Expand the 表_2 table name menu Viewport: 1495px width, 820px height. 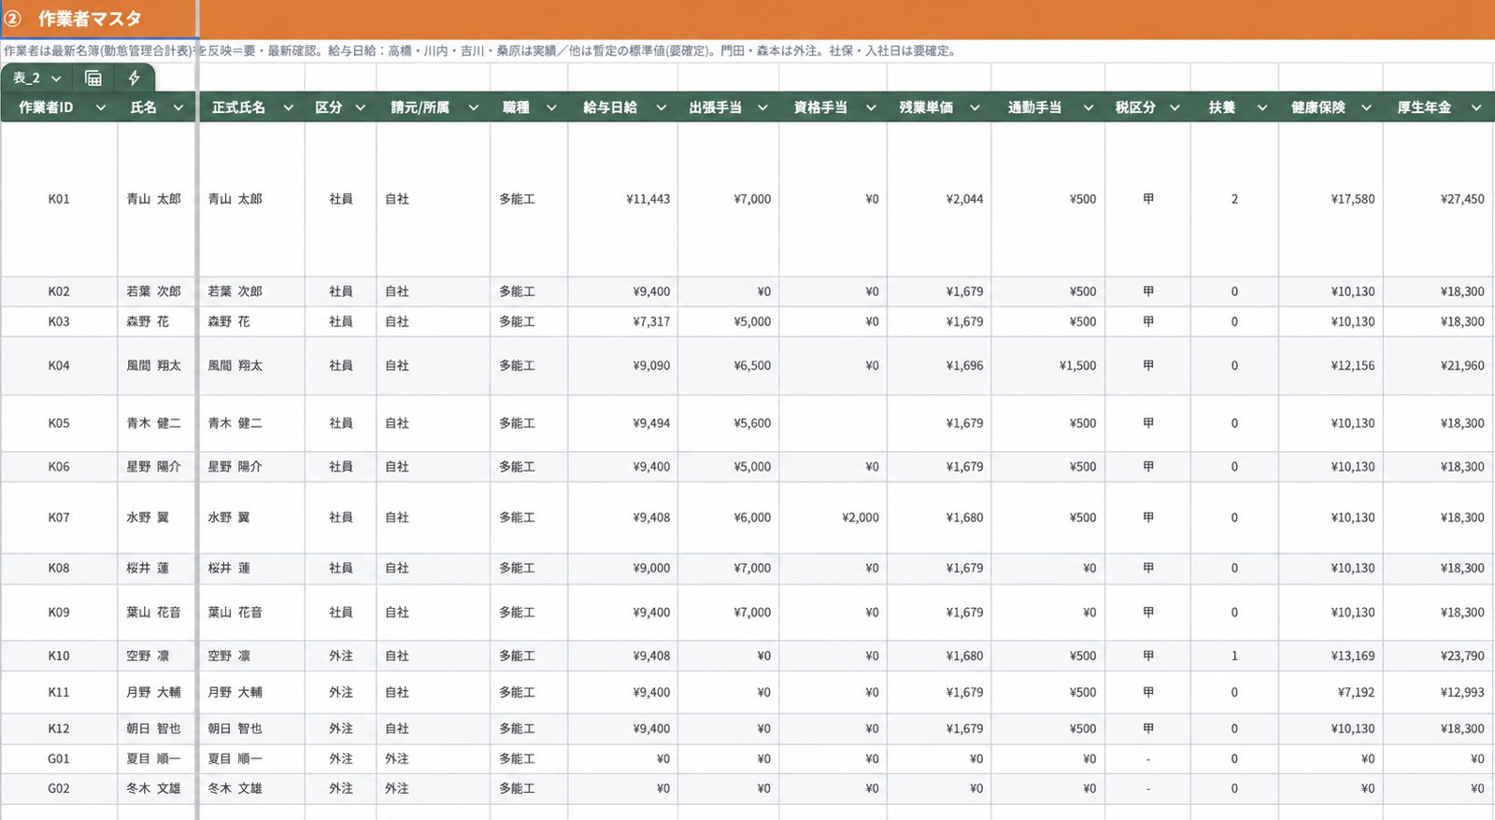tap(56, 78)
